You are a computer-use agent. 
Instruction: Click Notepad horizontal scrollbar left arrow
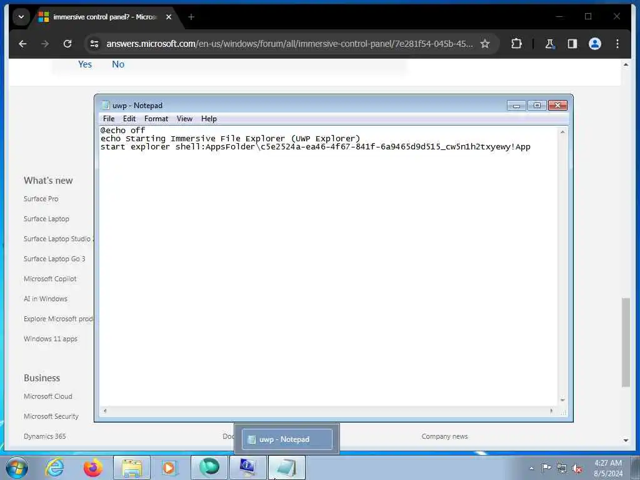(105, 411)
